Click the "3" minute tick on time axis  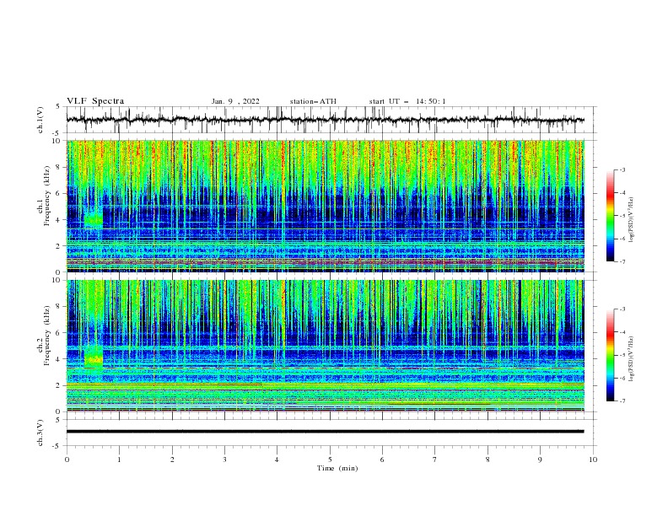pyautogui.click(x=224, y=460)
